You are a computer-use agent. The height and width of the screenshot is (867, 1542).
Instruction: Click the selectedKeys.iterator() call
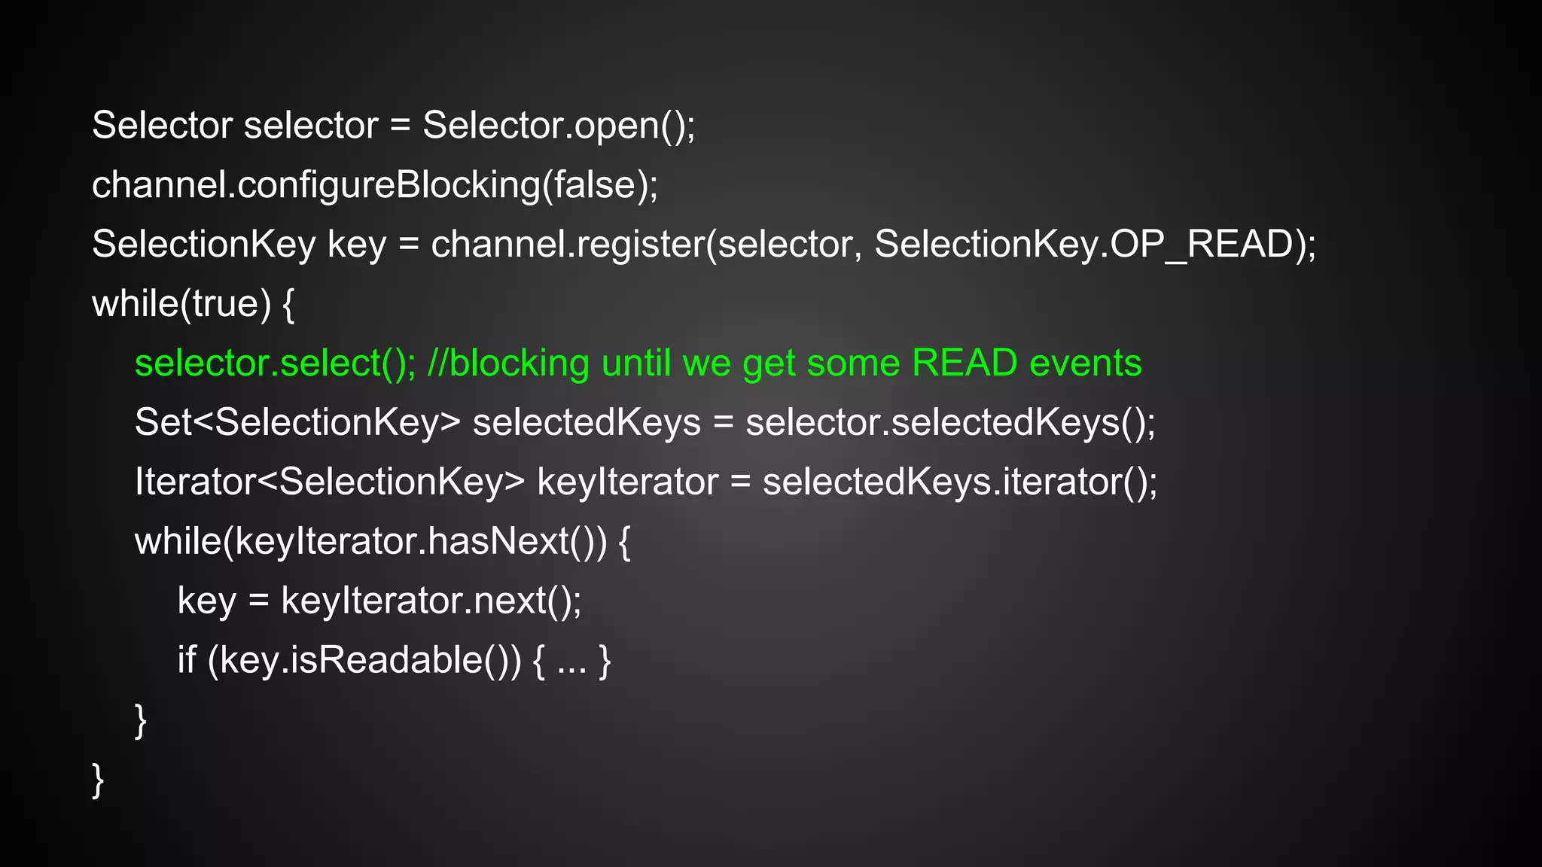click(959, 482)
